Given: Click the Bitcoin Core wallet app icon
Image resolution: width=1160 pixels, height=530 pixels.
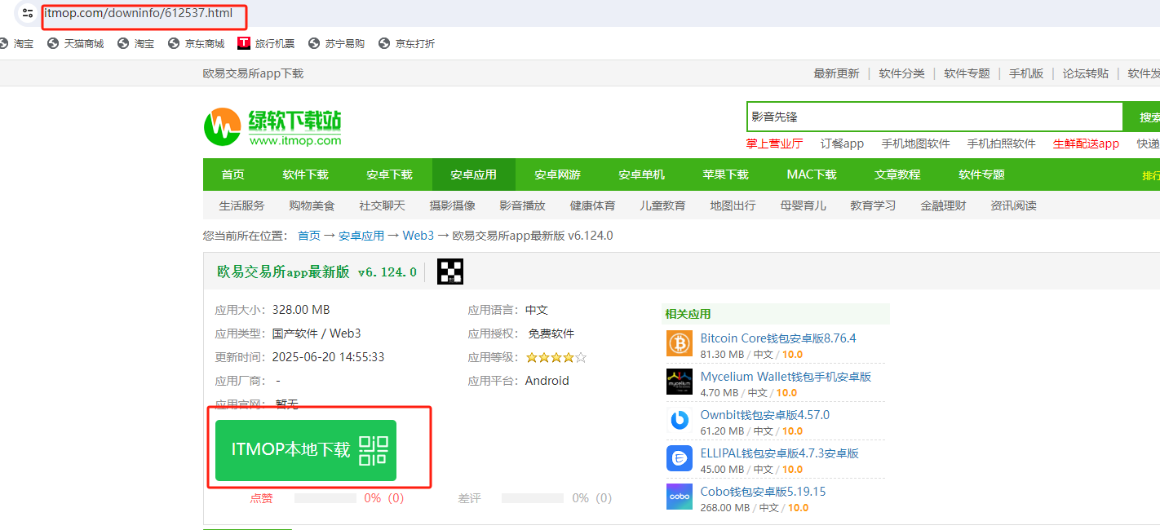Looking at the screenshot, I should pos(679,344).
